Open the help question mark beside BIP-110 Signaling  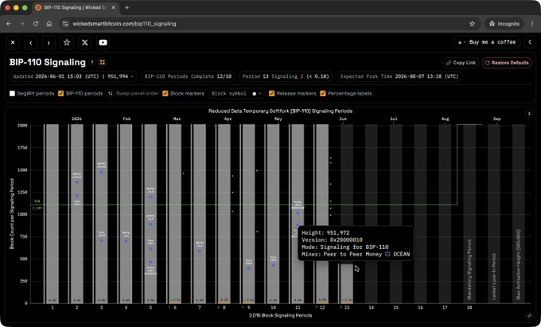point(92,62)
